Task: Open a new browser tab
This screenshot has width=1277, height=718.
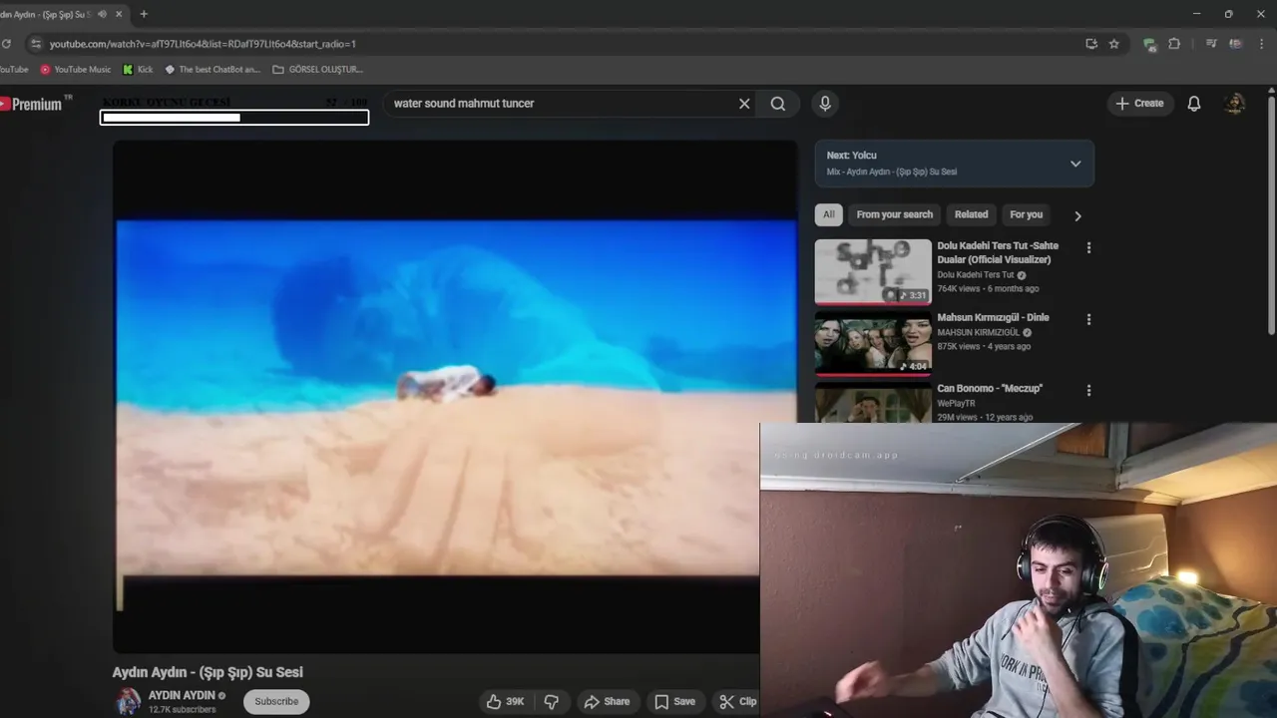Action: coord(144,14)
